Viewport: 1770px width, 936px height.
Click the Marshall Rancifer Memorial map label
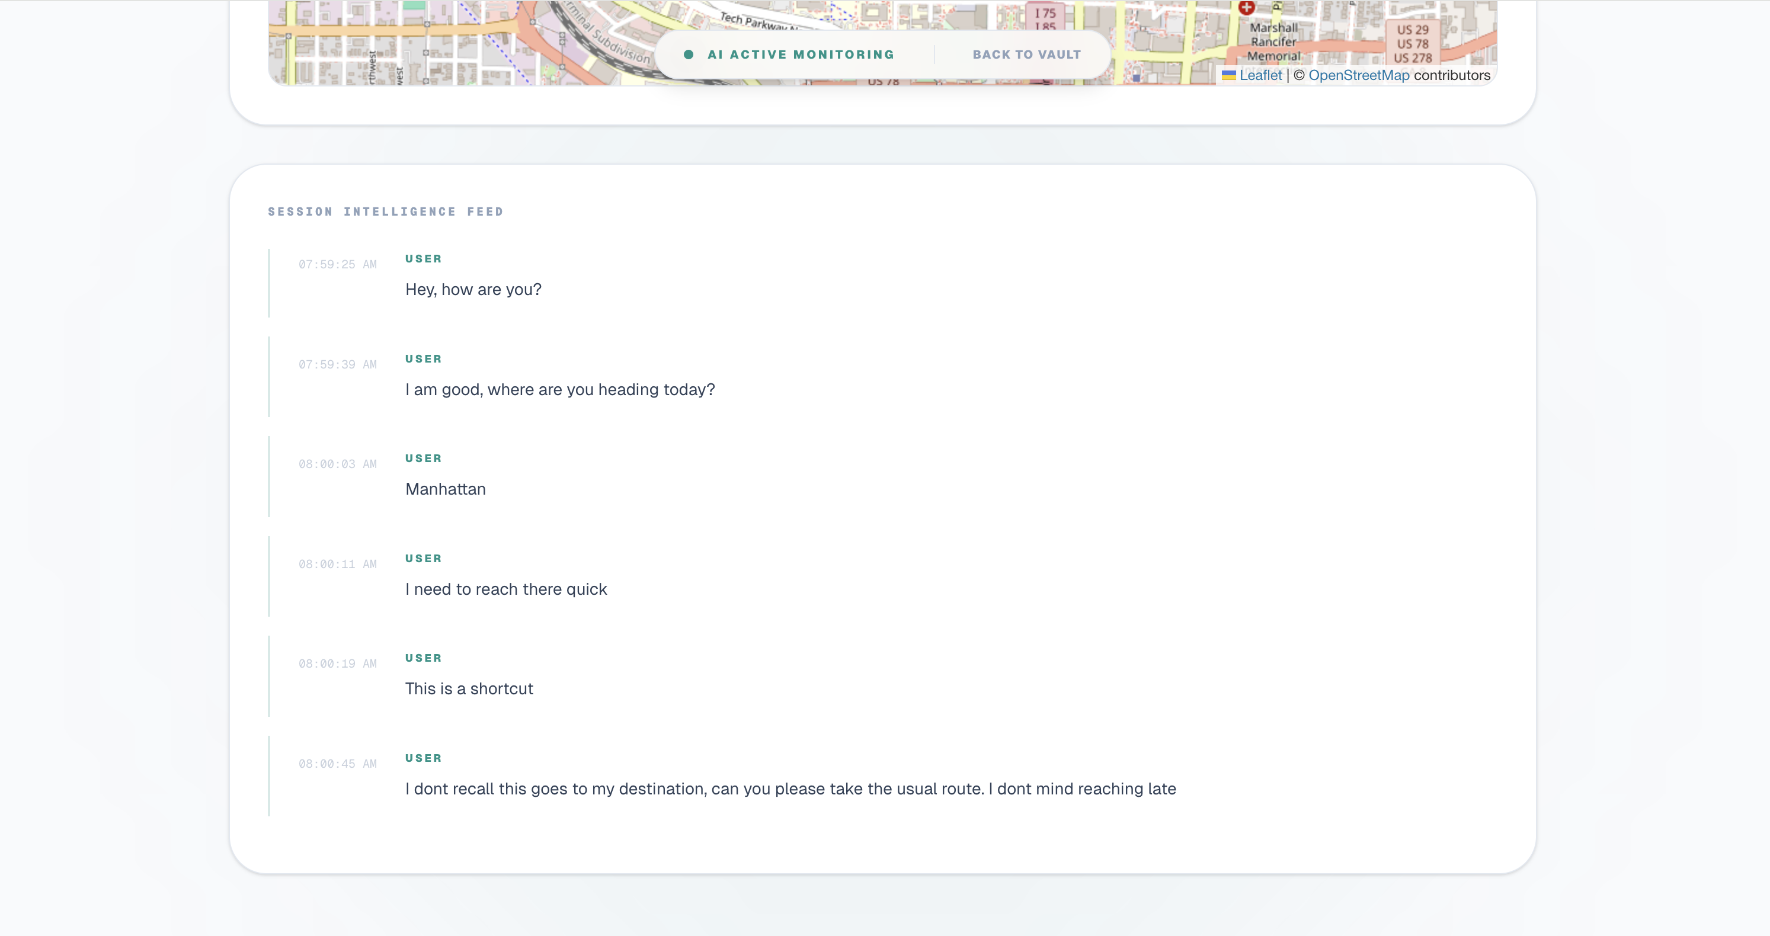coord(1273,42)
